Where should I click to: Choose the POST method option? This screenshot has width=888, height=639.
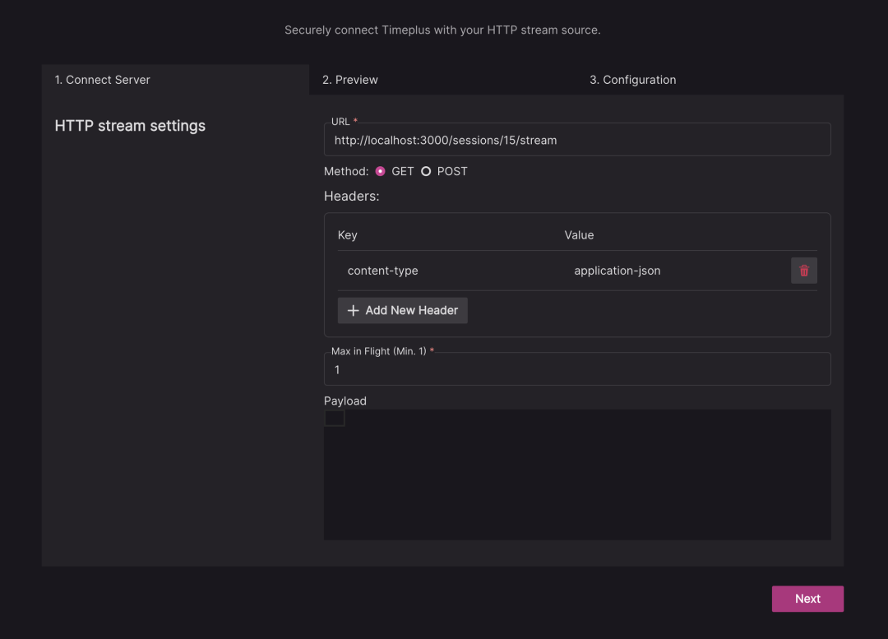tap(426, 171)
